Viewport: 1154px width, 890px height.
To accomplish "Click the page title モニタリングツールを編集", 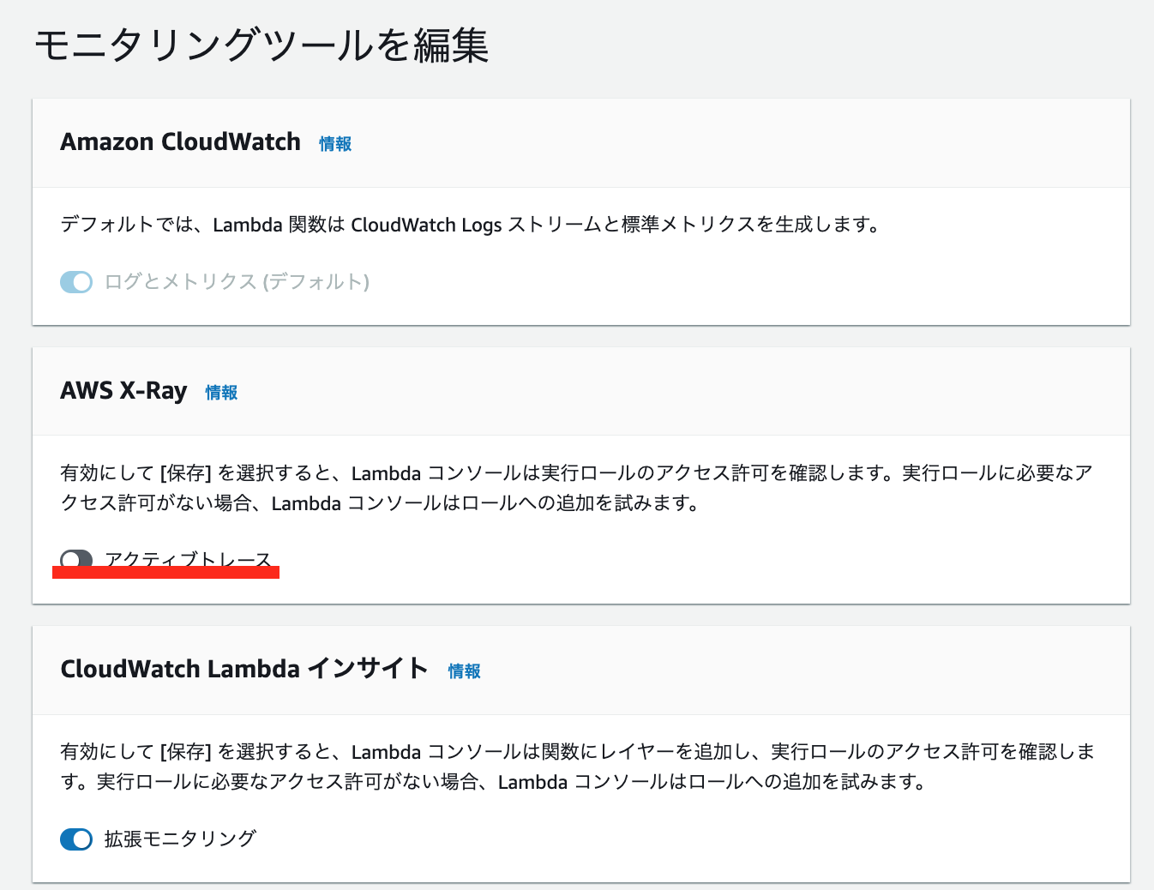I will coord(261,47).
